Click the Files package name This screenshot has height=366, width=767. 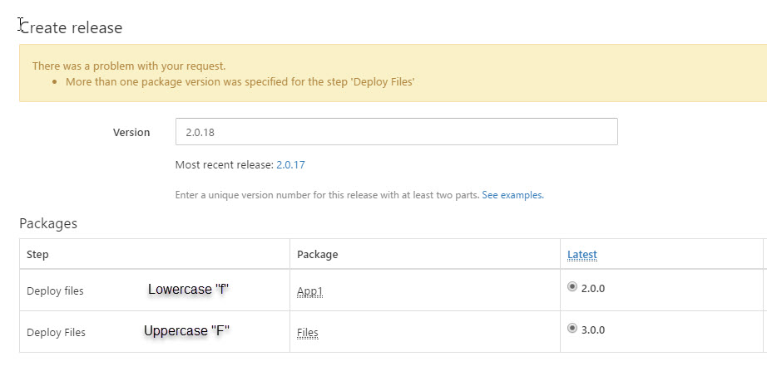tap(308, 333)
